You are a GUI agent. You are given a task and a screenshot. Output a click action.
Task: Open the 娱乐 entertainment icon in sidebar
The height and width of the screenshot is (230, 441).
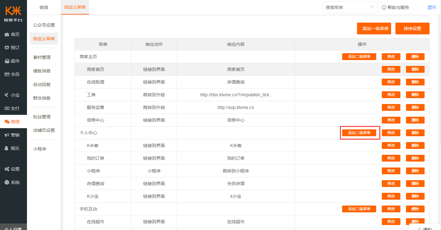point(7,148)
